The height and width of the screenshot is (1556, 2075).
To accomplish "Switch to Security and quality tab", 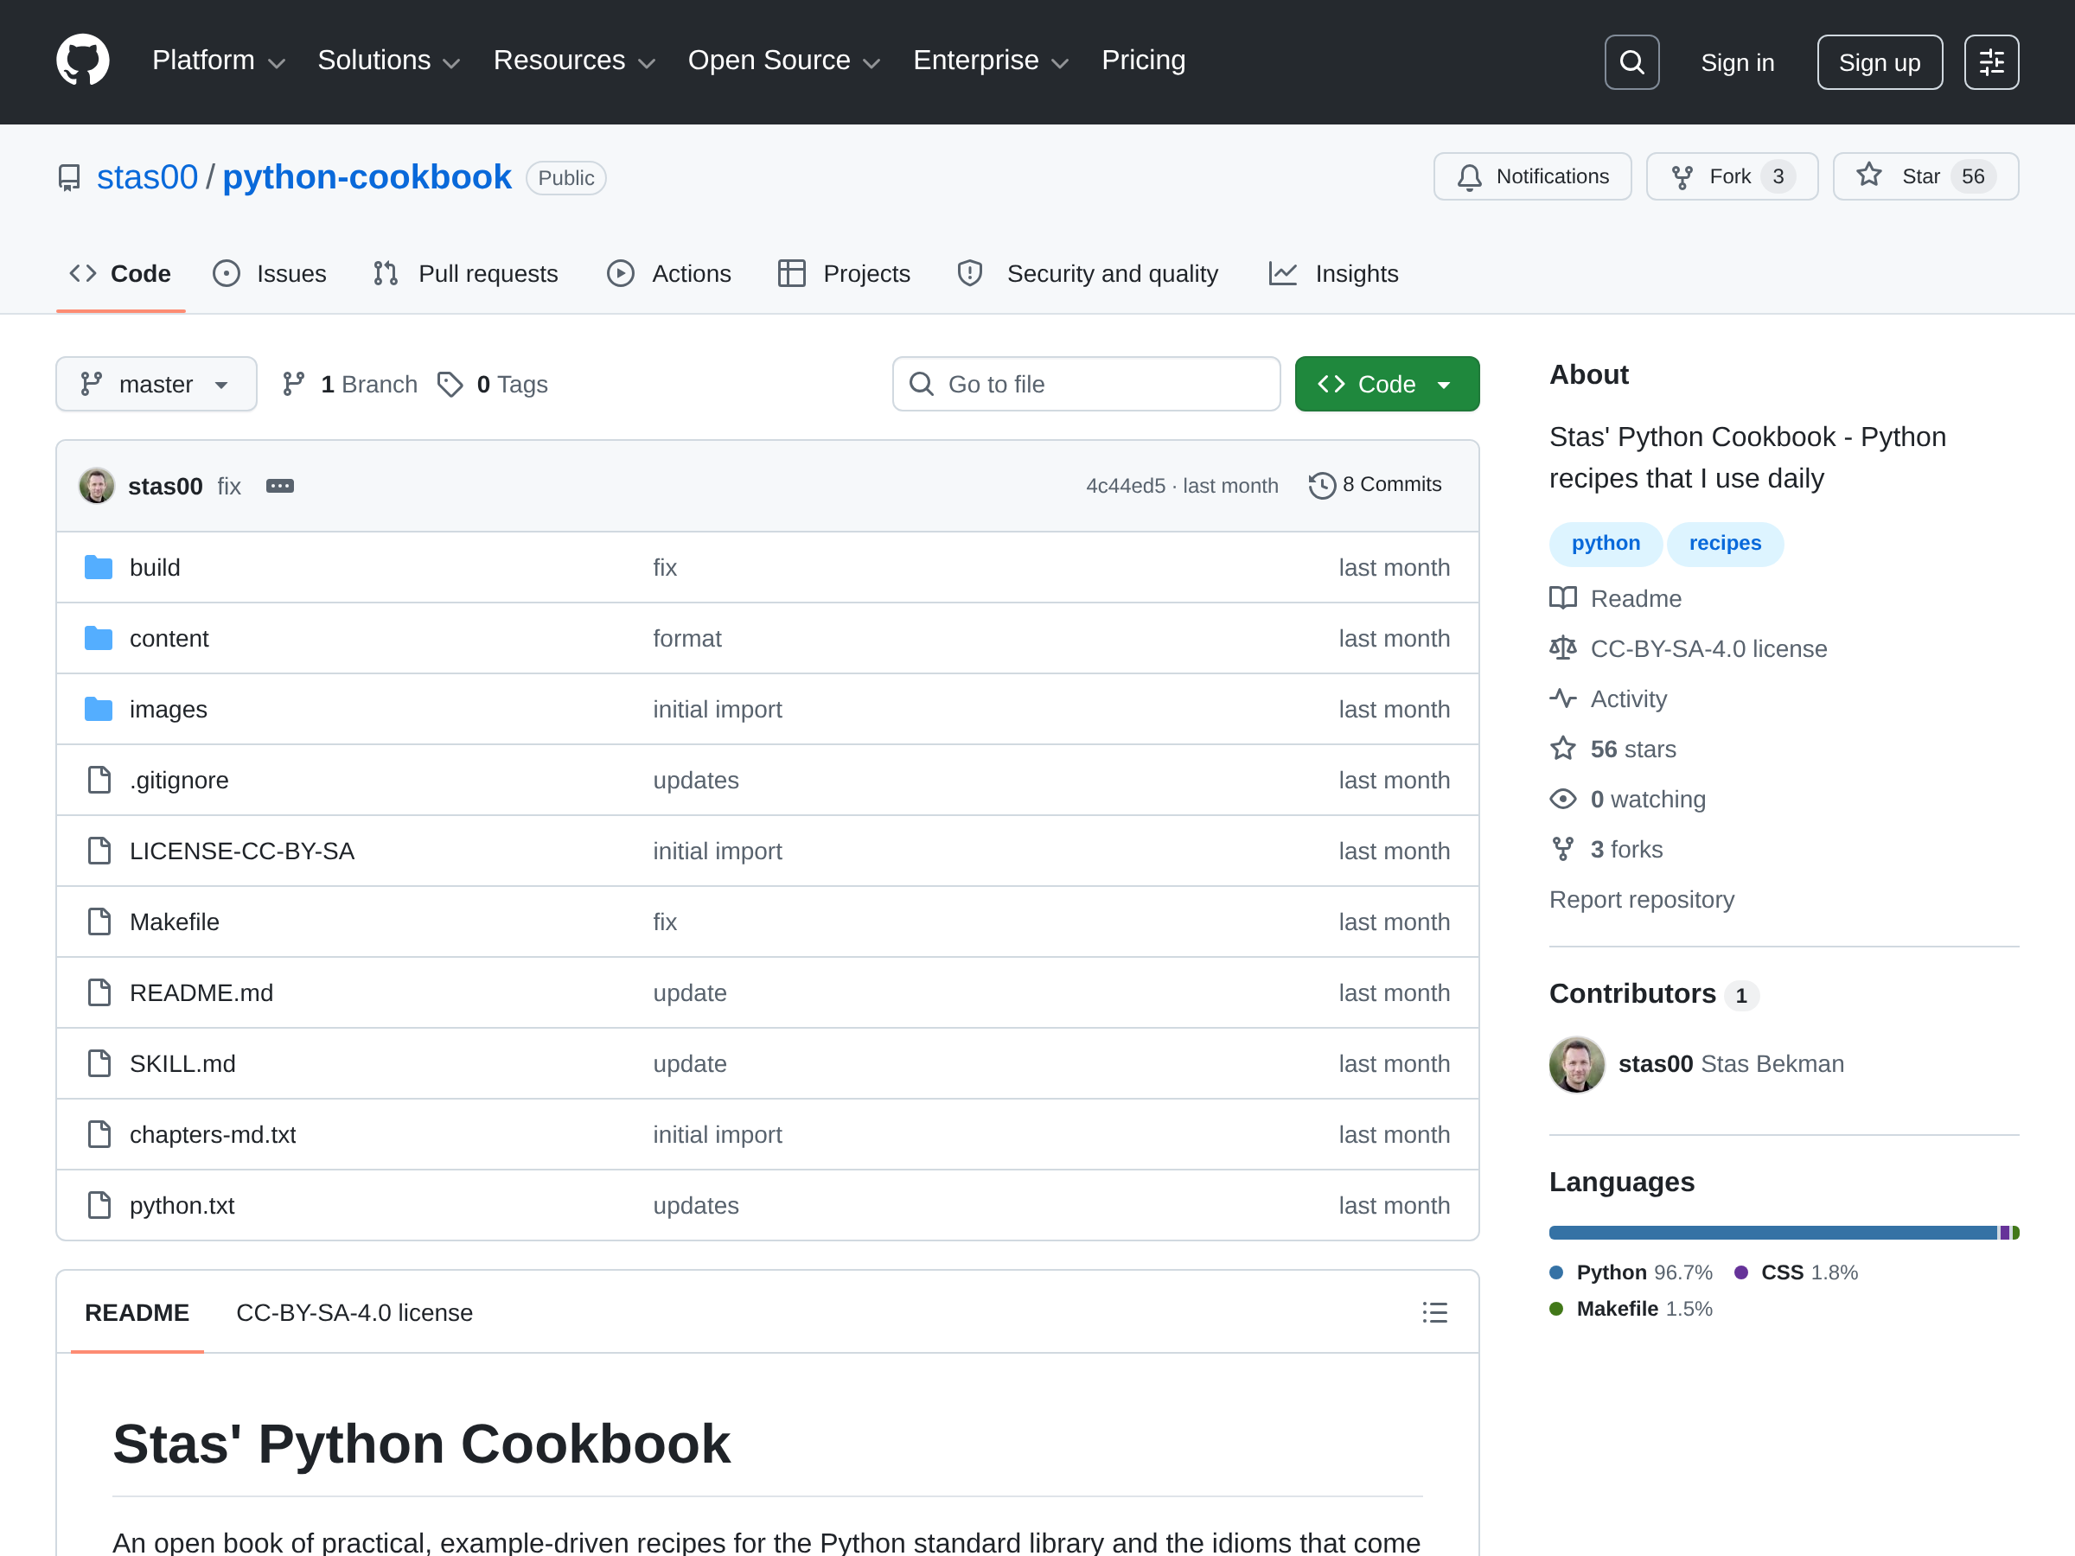I will pyautogui.click(x=1088, y=274).
